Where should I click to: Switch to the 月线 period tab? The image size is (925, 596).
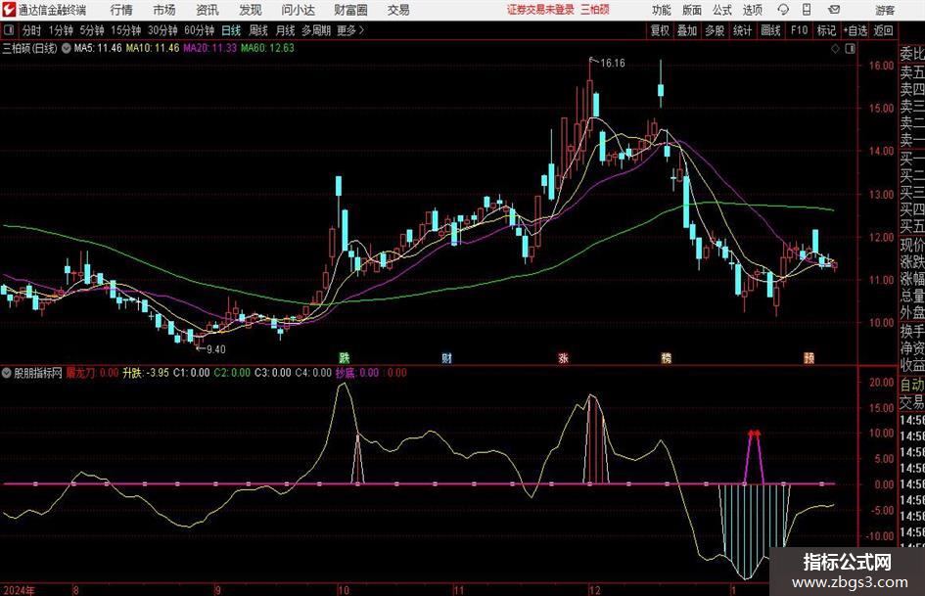click(x=285, y=30)
